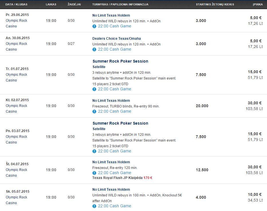267x211 pixels.
Task: Select Summer Rock Poker Session title on 03.07.2015
Action: tap(120, 123)
